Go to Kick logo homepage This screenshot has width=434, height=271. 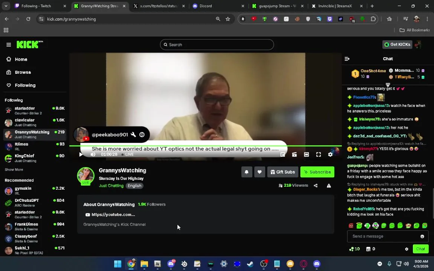pos(30,44)
